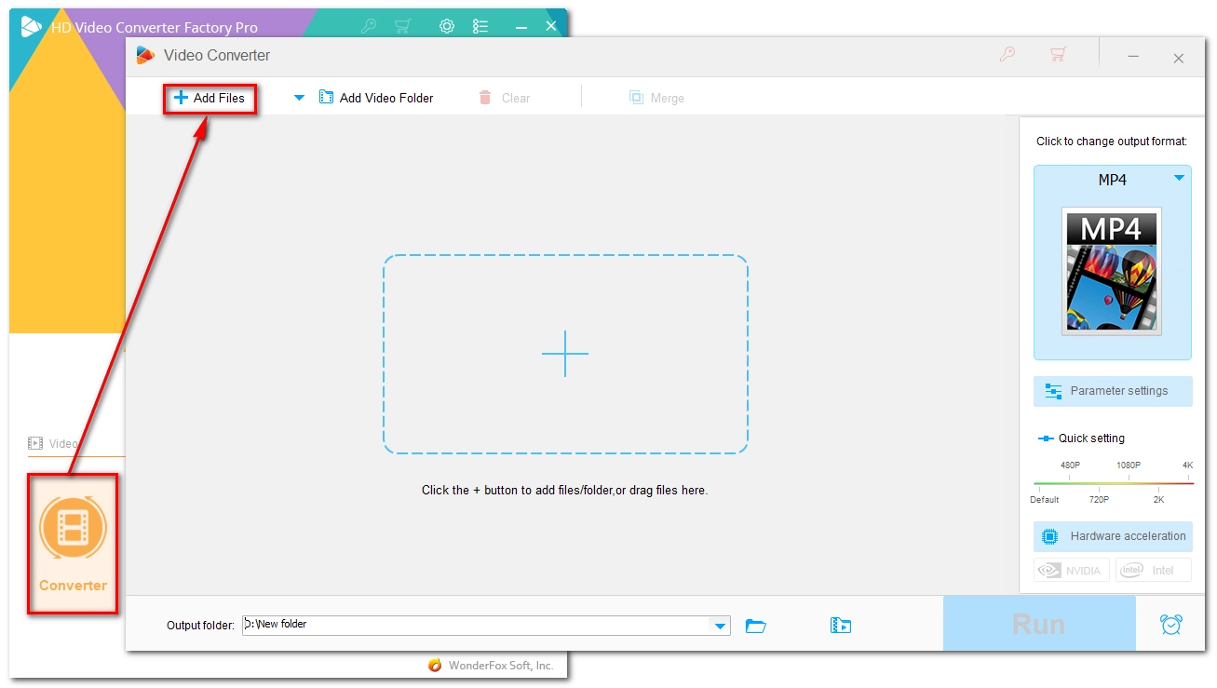This screenshot has width=1217, height=688.
Task: Toggle Hardware acceleration
Action: point(1113,536)
